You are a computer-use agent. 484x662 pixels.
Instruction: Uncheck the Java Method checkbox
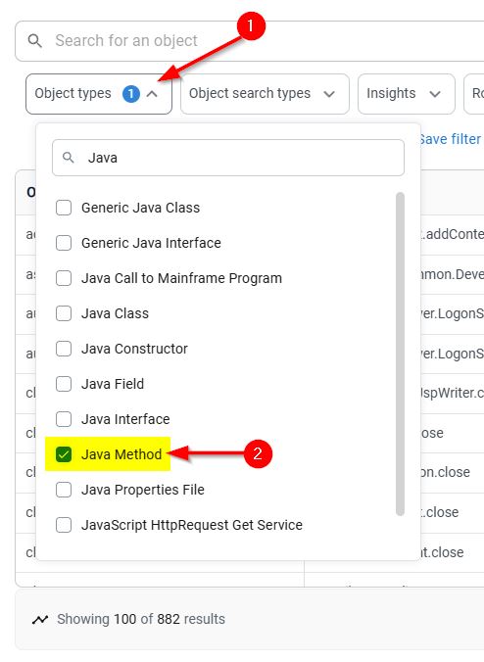64,454
